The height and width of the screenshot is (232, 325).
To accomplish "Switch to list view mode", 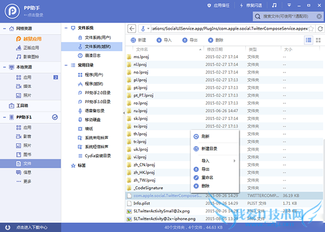I will (x=308, y=40).
